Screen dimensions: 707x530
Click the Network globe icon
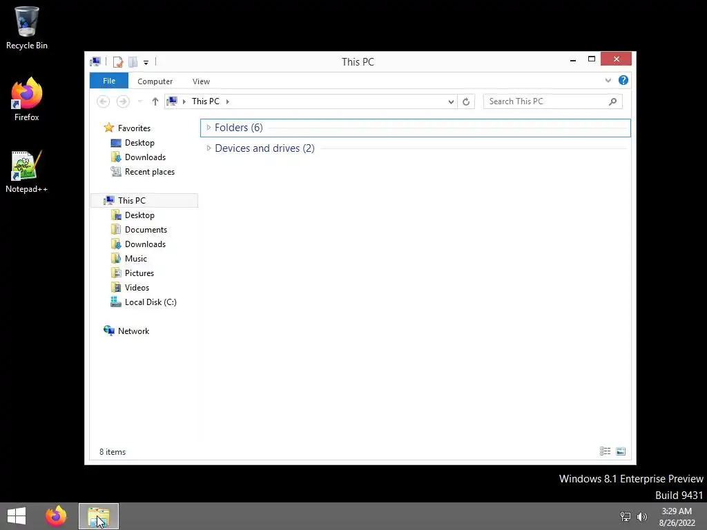[x=108, y=331]
